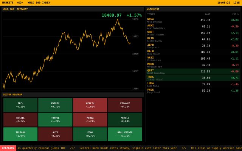Click the +1.57% index change
Image resolution: width=242 pixels, height=151 pixels.
[134, 15]
